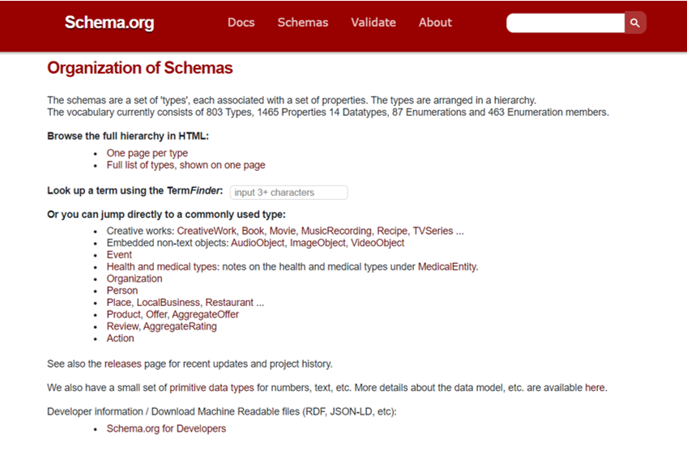Open the Event type link
687x451 pixels.
(119, 255)
